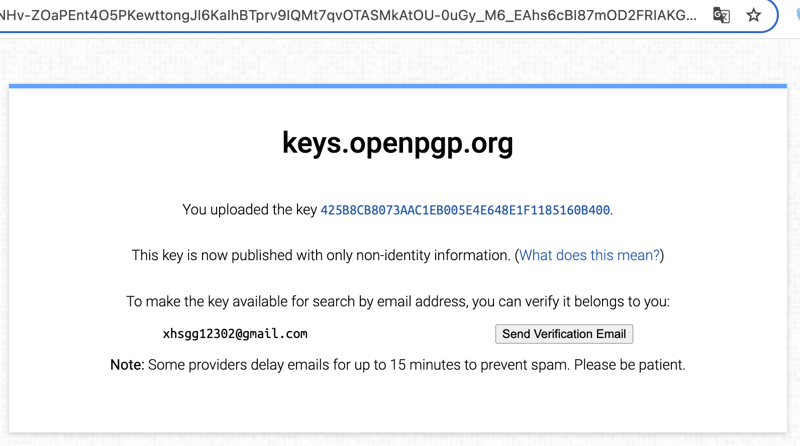Bookmark this page with the star icon
Screen dimensions: 800x446
753,16
